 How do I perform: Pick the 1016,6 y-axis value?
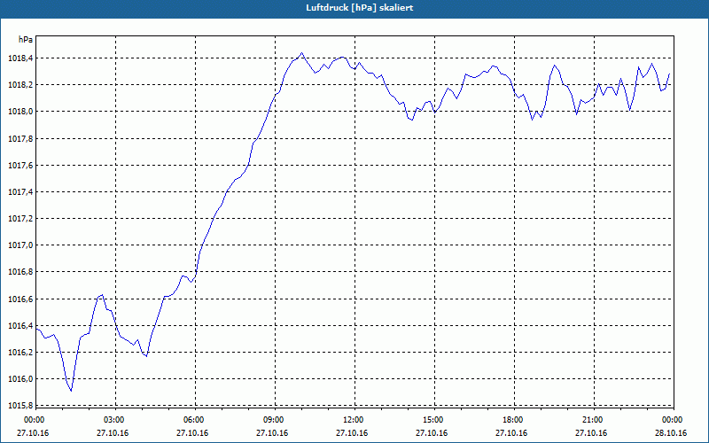point(20,299)
